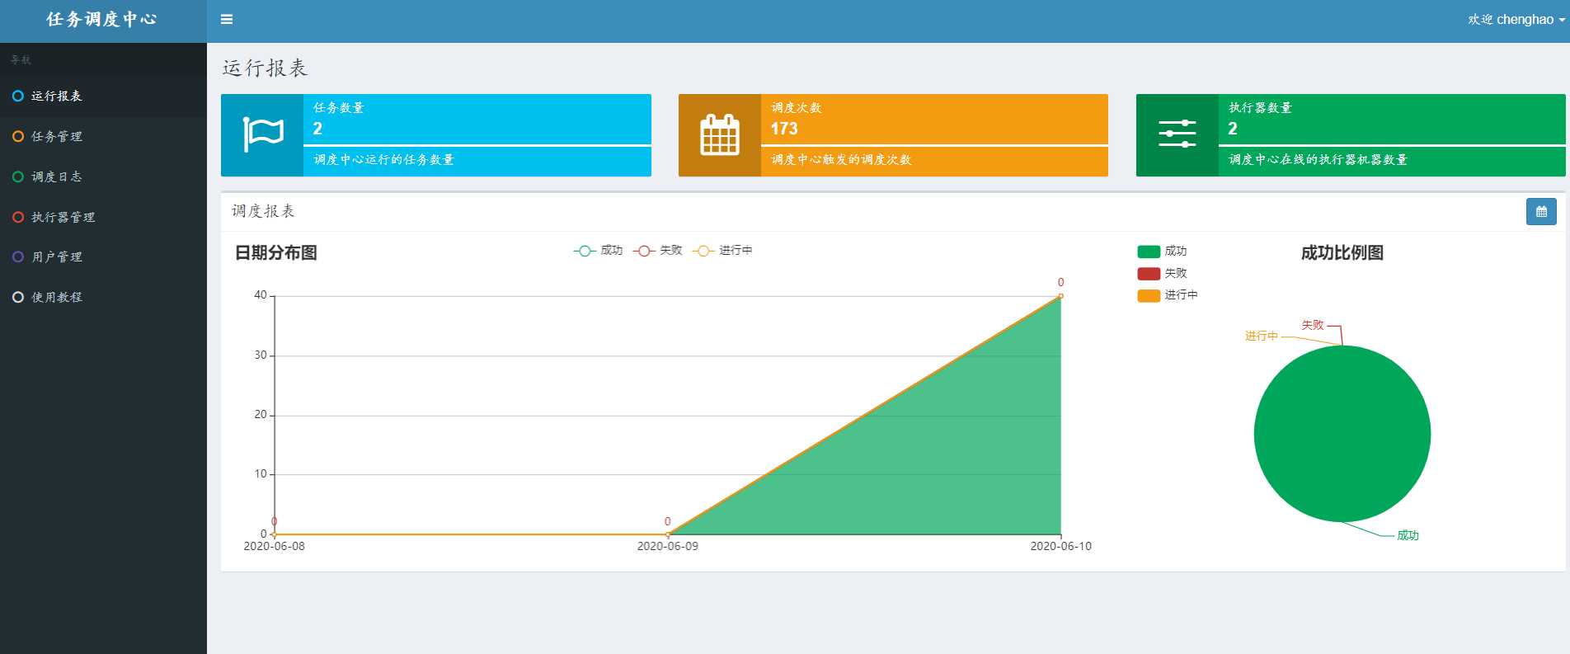Click the calendar icon on 调度次数 card
Viewport: 1570px width, 654px height.
click(720, 134)
